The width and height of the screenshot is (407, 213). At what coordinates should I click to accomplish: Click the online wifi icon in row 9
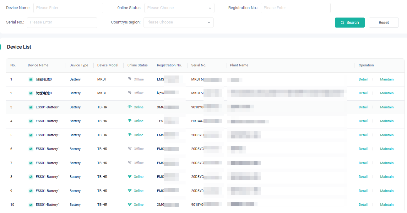pyautogui.click(x=130, y=191)
